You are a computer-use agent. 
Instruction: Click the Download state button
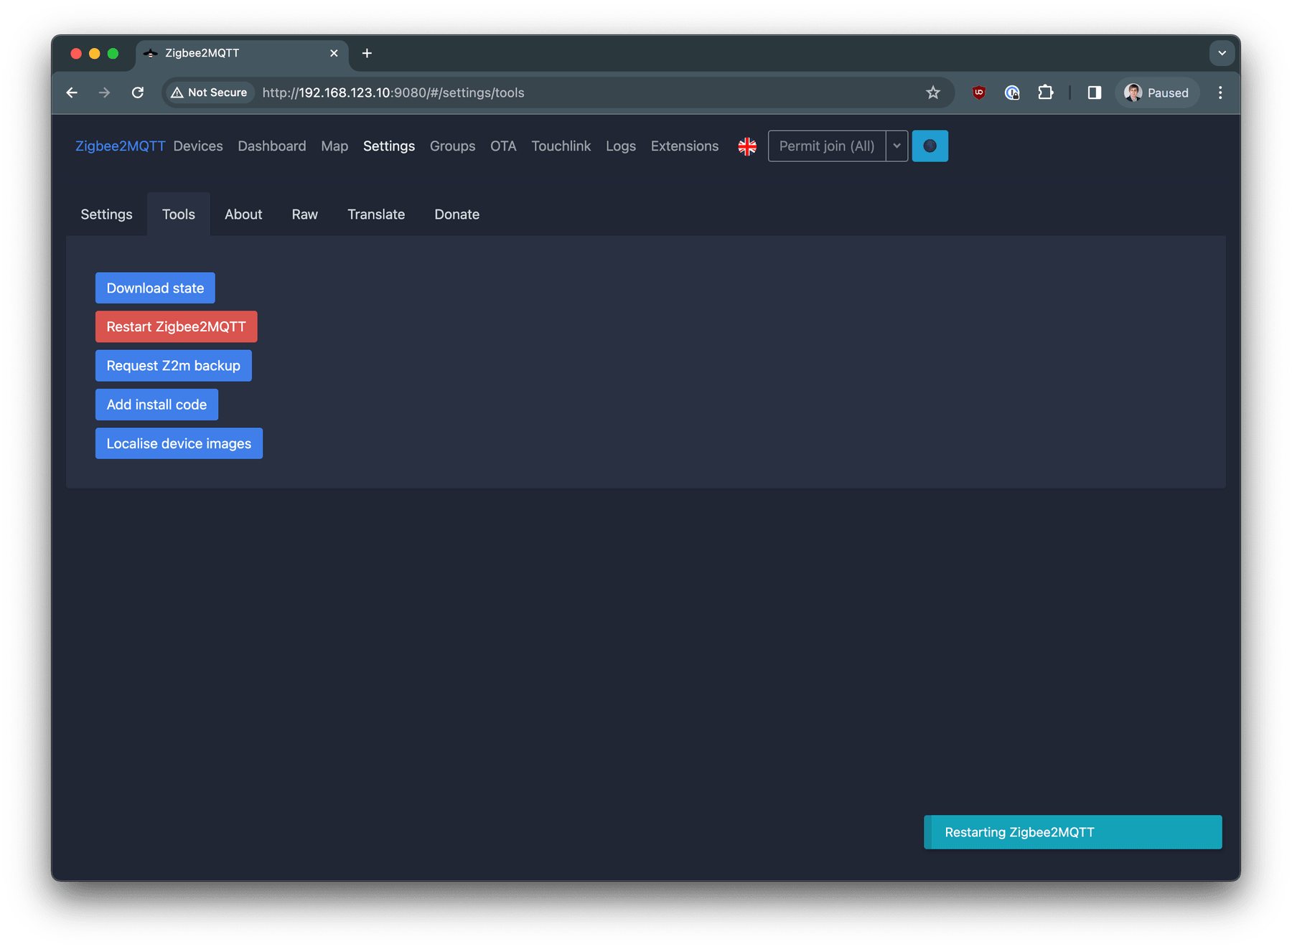click(154, 288)
